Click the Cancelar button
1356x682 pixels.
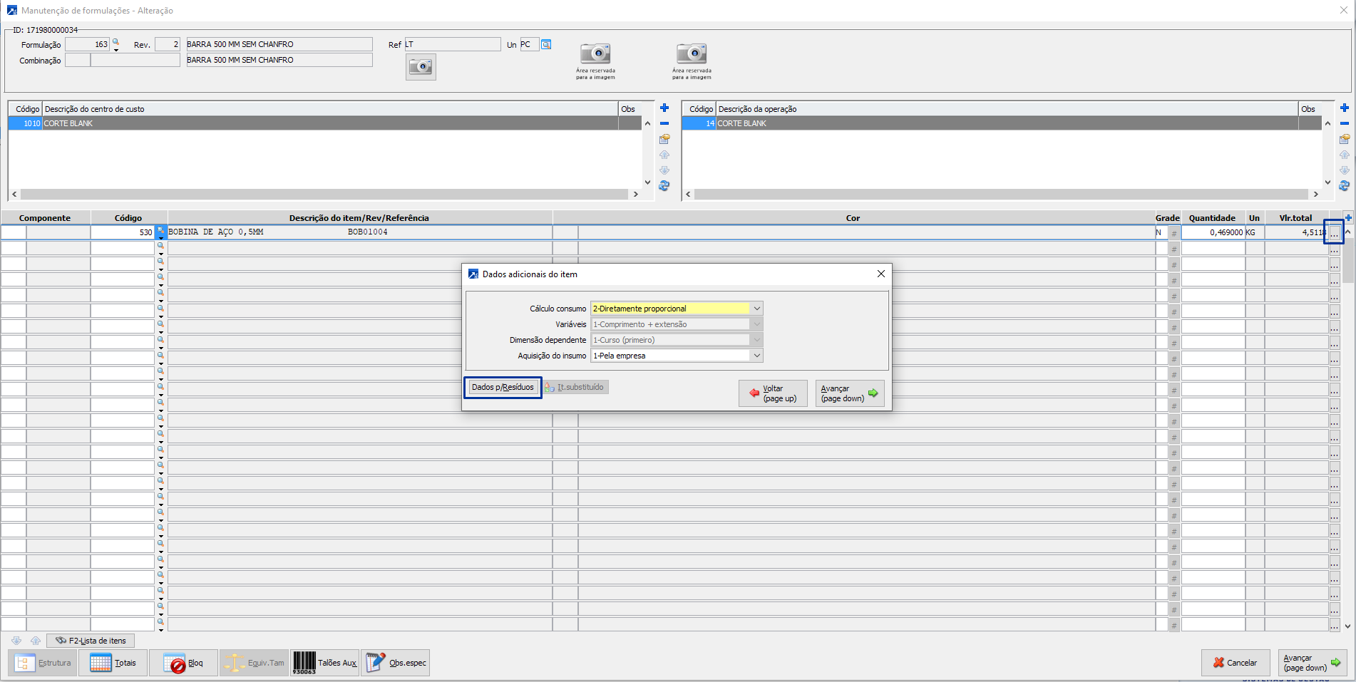click(x=1235, y=663)
